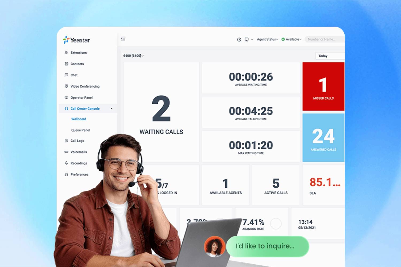401x267 pixels.
Task: Open the Chat menu item
Action: tap(74, 75)
